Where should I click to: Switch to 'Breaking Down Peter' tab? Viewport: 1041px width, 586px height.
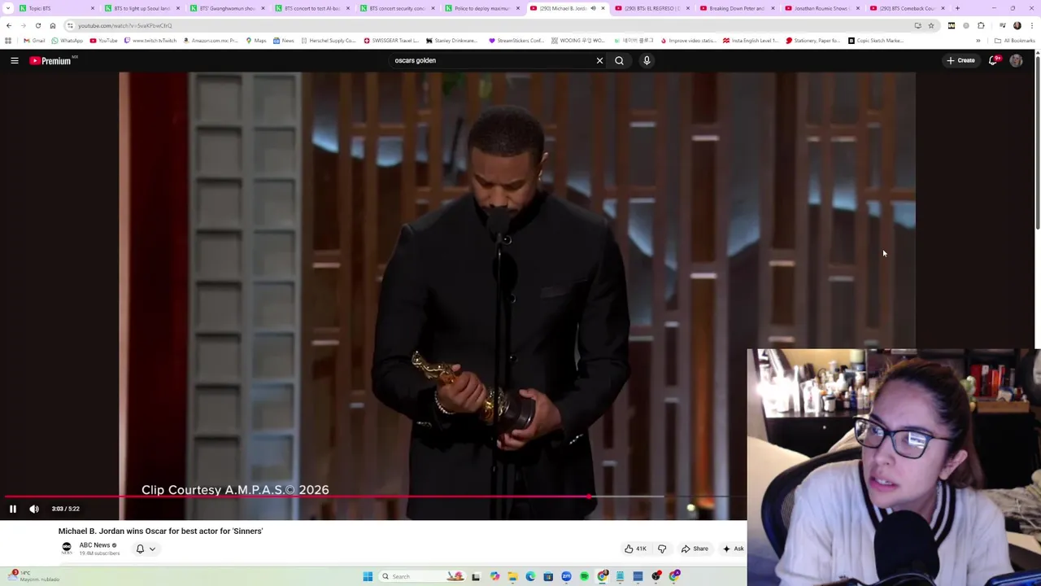coord(736,8)
